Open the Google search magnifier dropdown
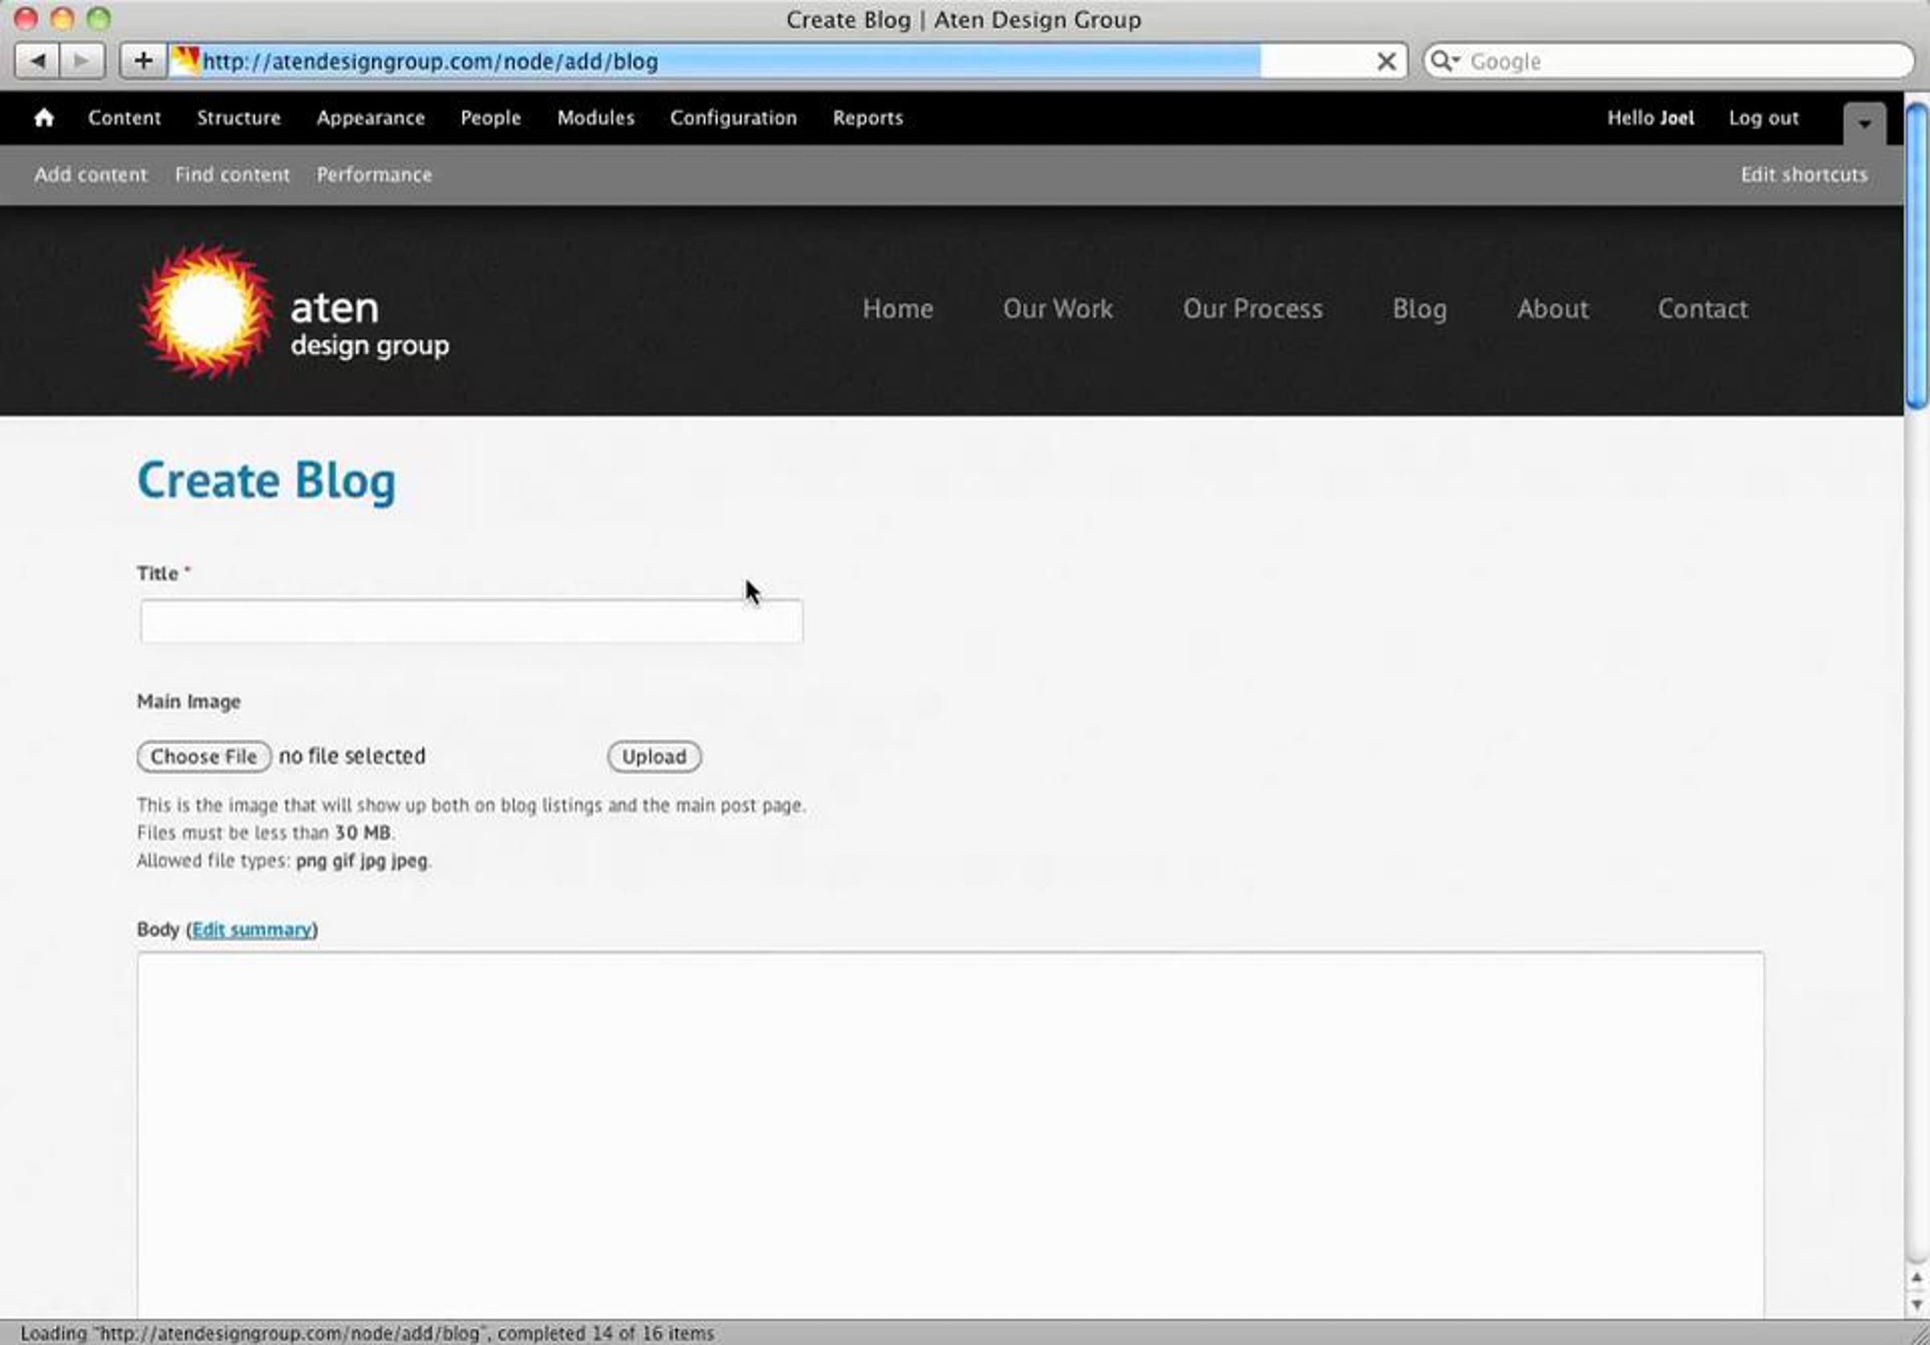This screenshot has height=1345, width=1930. (1445, 61)
